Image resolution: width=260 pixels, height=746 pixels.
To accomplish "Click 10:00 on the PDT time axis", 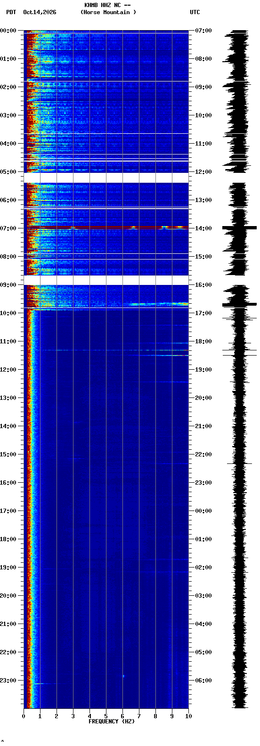I will [x=8, y=313].
